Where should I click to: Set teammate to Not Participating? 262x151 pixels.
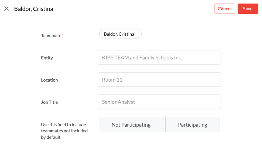point(131,125)
